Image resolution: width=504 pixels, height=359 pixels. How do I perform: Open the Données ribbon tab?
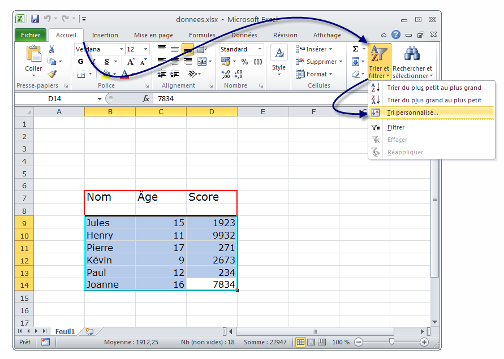coord(244,35)
